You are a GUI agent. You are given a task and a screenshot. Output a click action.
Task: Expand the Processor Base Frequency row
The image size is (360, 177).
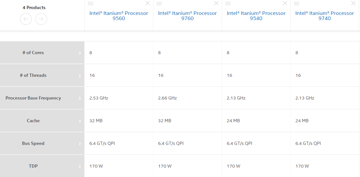(x=80, y=98)
